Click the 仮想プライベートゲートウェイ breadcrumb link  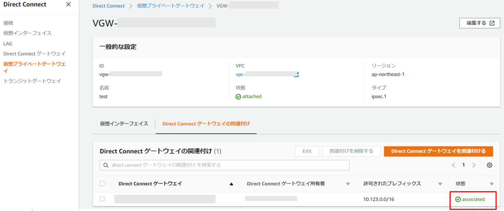click(x=171, y=6)
